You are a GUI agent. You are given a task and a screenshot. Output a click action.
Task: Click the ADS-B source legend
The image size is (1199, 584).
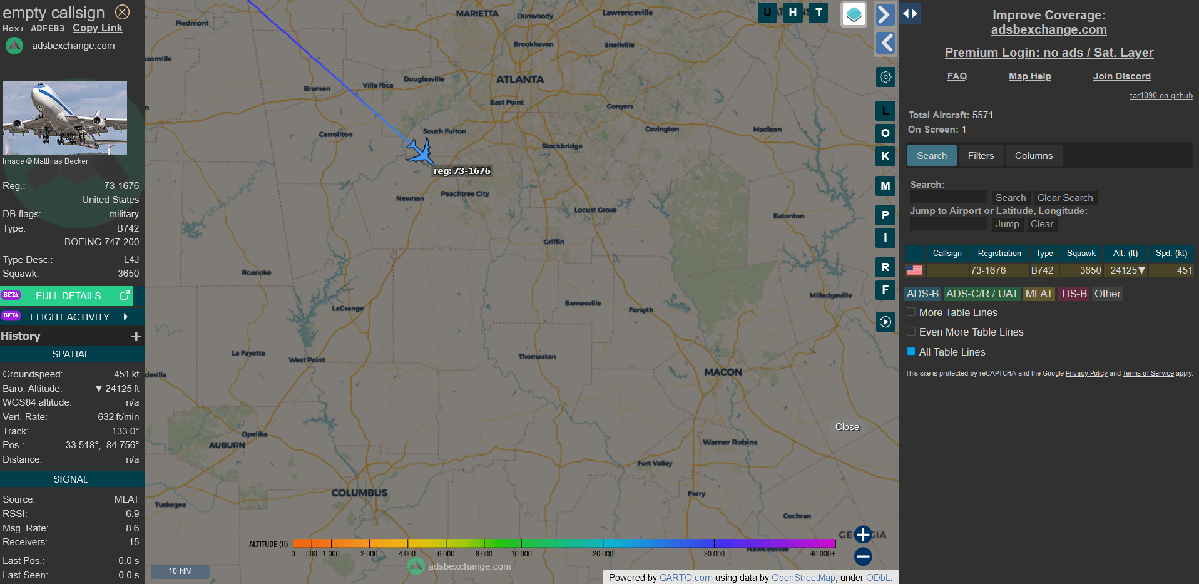coord(922,294)
